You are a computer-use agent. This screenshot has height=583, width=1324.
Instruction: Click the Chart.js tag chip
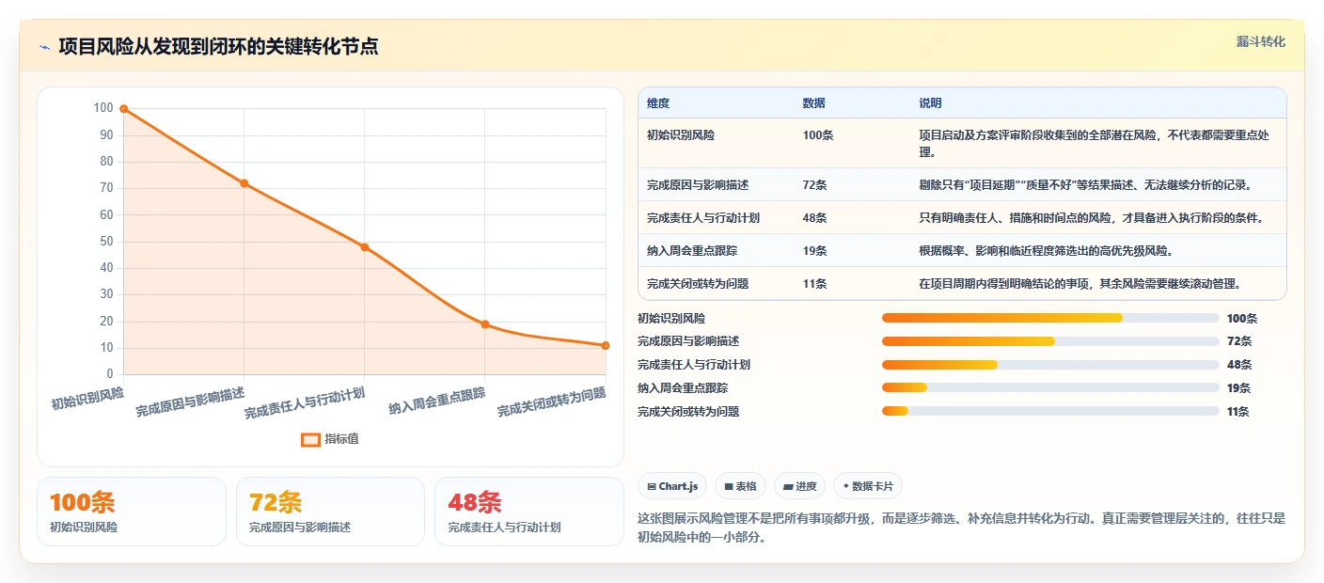[672, 486]
